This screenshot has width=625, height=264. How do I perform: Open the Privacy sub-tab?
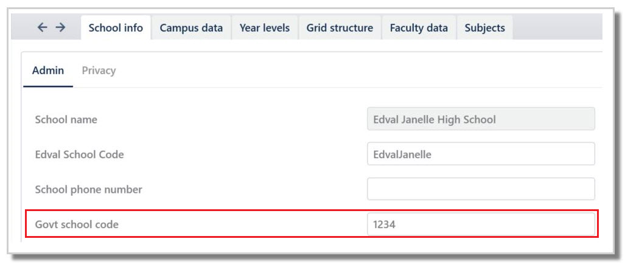coord(99,71)
